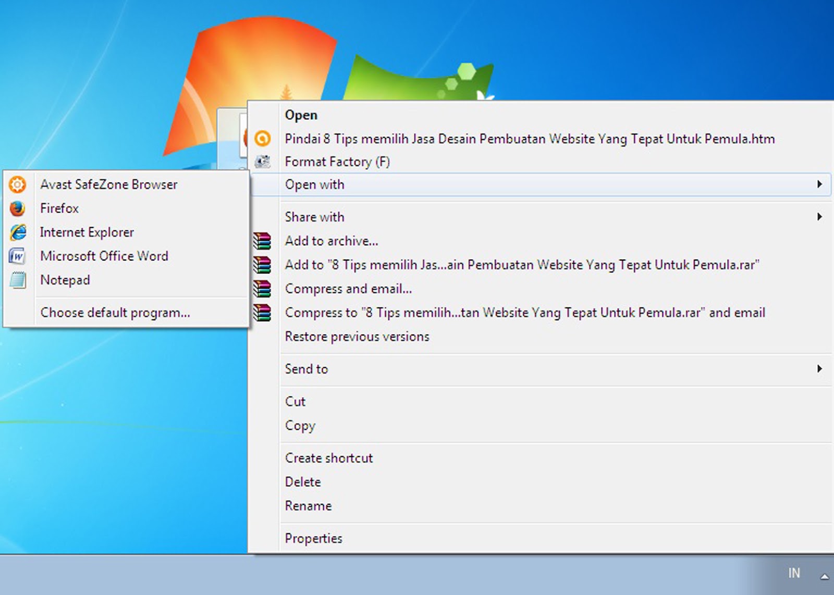The image size is (834, 595).
Task: Open with Notepad
Action: pyautogui.click(x=126, y=280)
